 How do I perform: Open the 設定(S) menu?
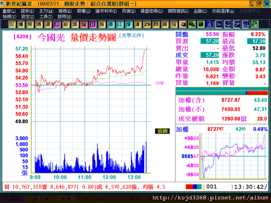28,17
